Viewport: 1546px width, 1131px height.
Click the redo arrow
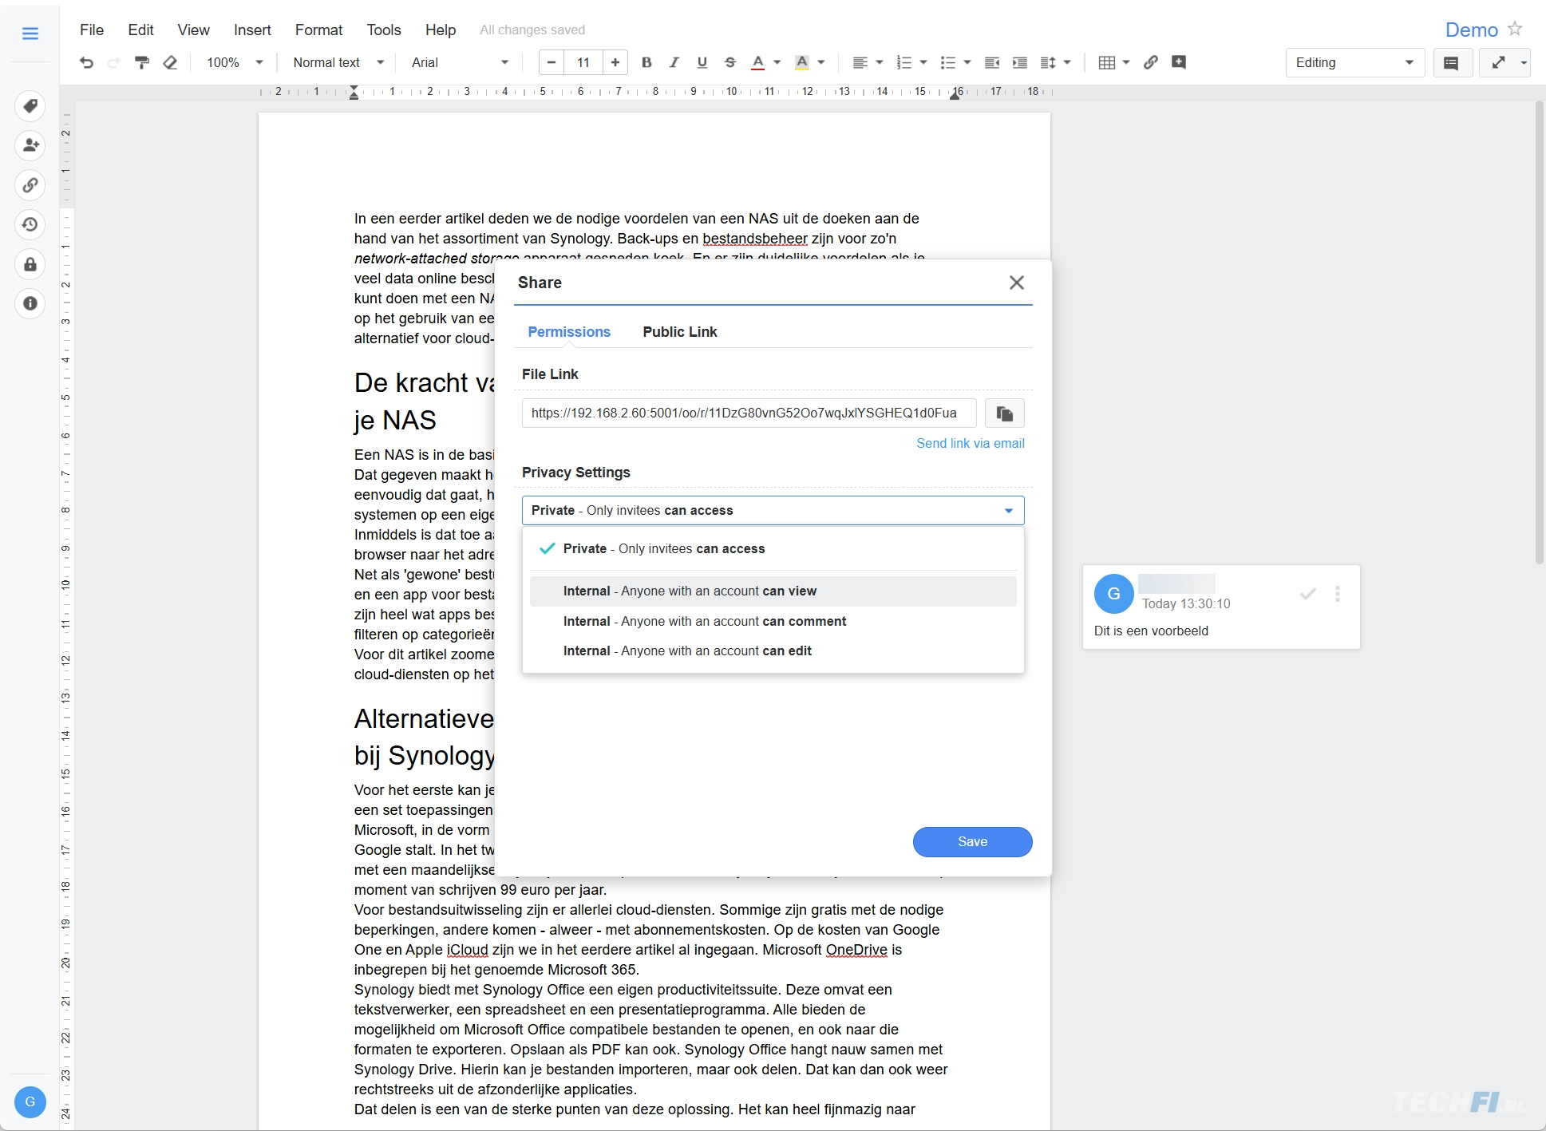pyautogui.click(x=113, y=62)
